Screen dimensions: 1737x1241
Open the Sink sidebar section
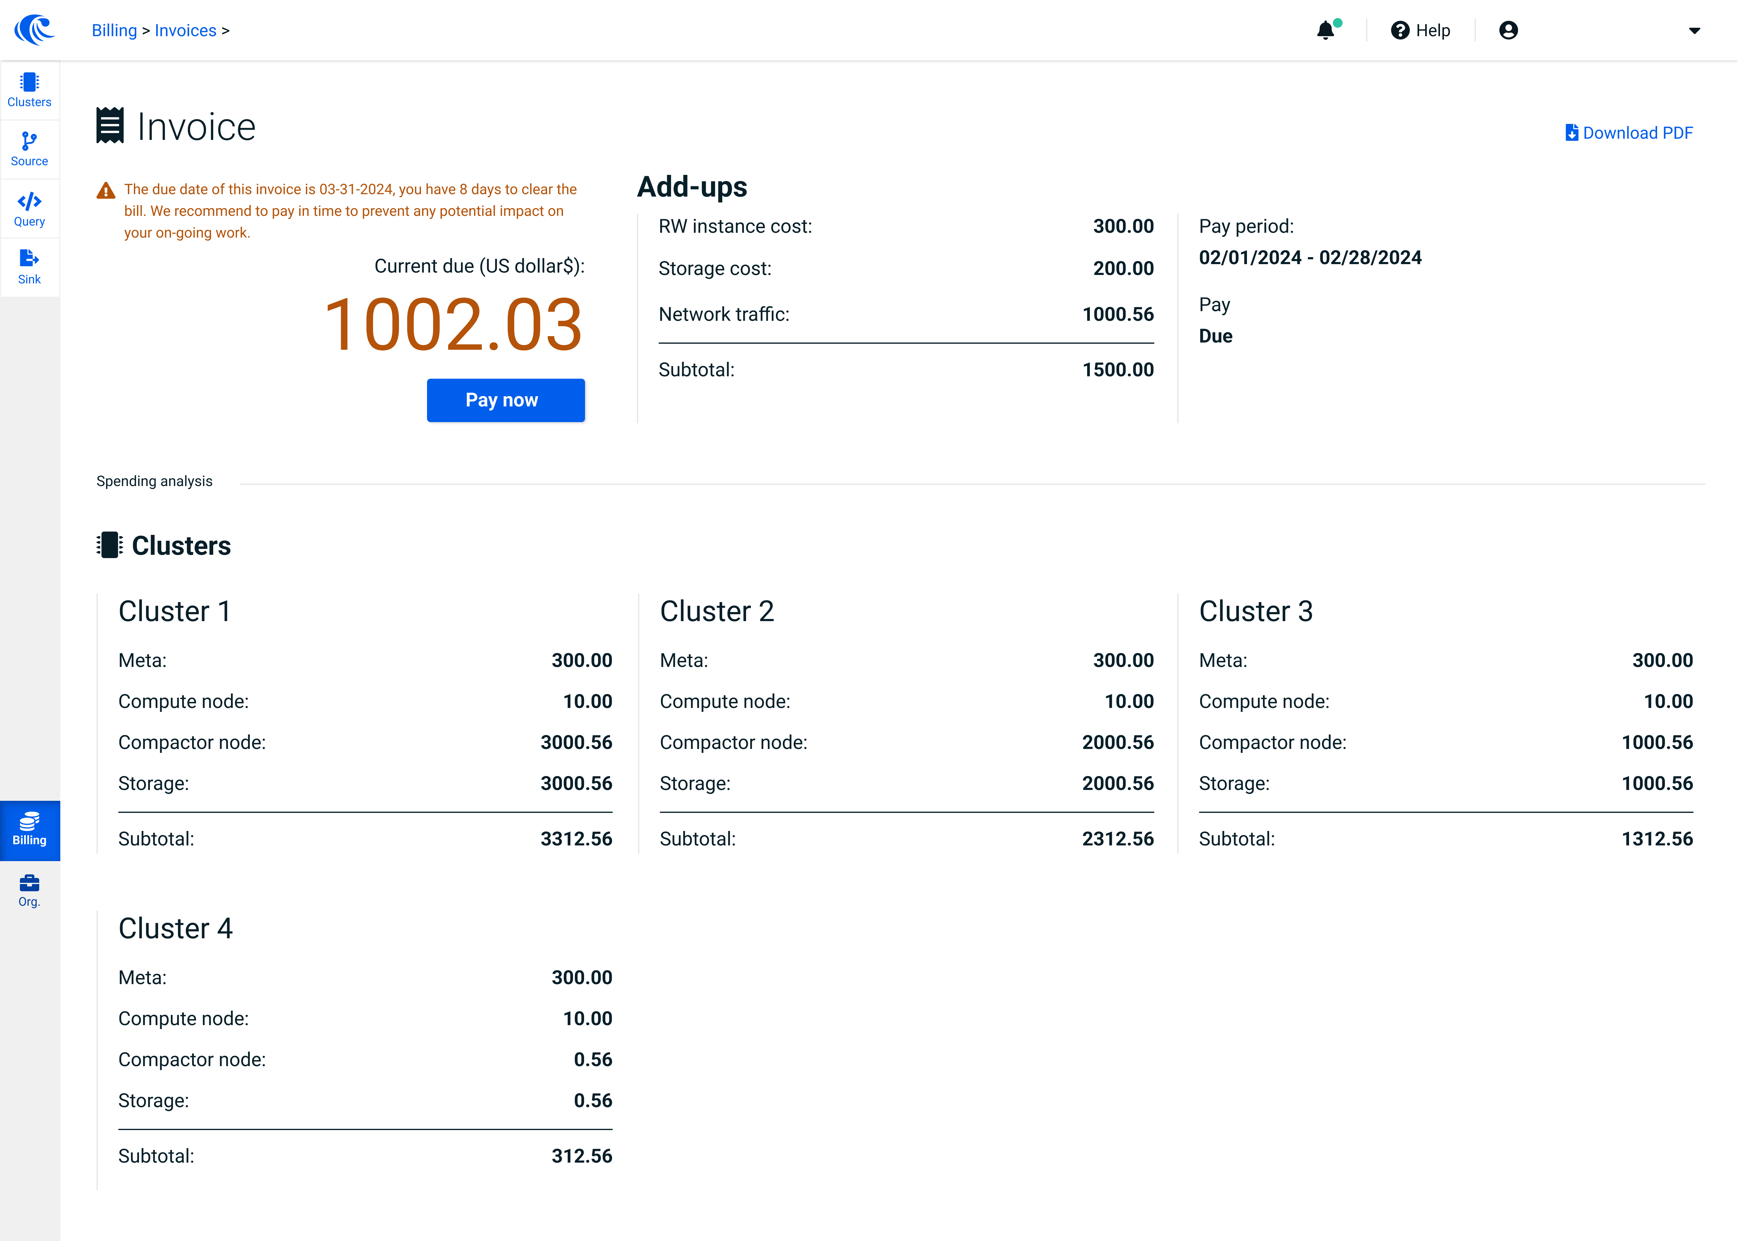coord(29,267)
